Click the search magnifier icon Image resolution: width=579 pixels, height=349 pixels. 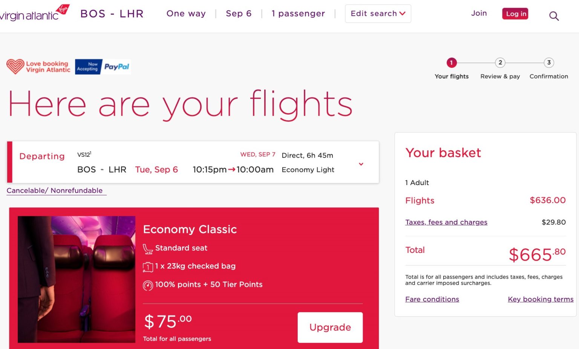point(554,16)
